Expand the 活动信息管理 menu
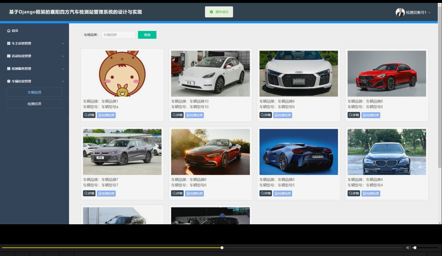 tap(34, 56)
